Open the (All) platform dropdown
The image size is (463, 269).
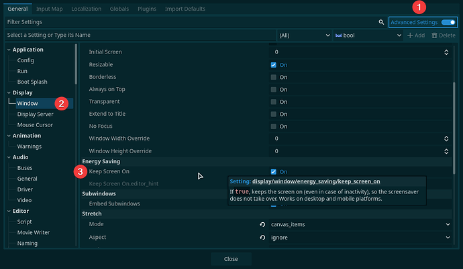[x=304, y=35]
